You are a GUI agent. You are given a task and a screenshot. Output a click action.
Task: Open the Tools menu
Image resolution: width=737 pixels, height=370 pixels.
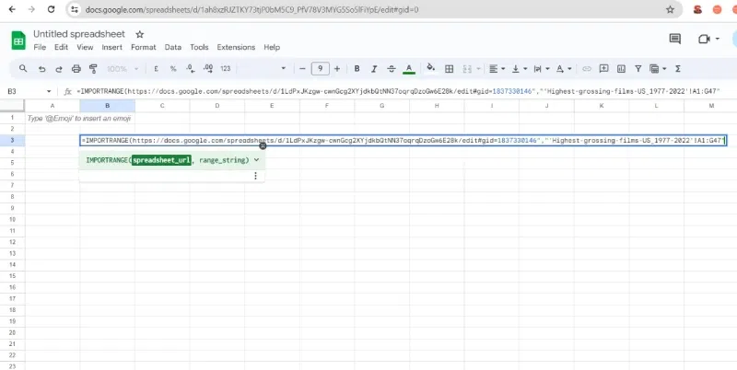click(x=199, y=48)
